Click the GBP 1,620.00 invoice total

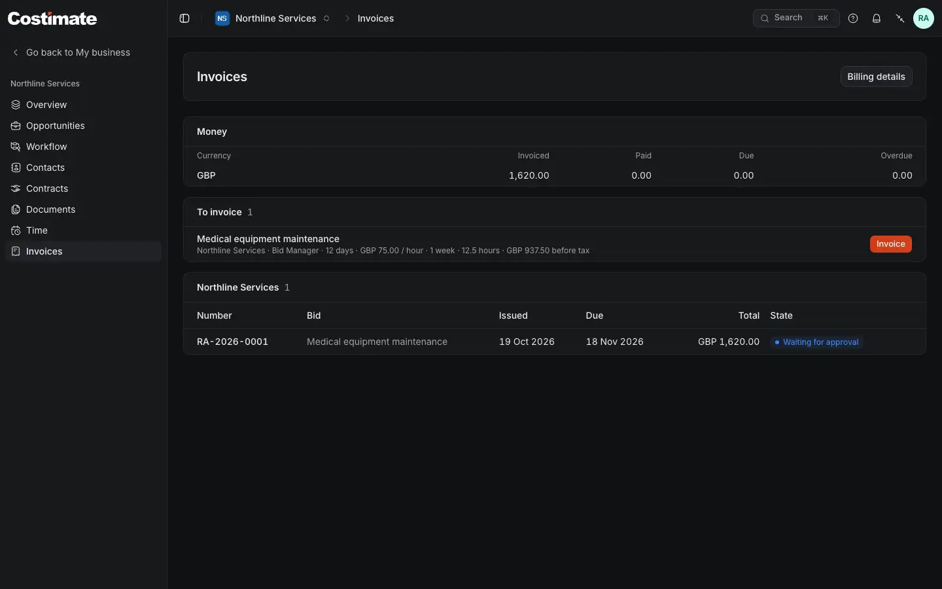click(729, 342)
